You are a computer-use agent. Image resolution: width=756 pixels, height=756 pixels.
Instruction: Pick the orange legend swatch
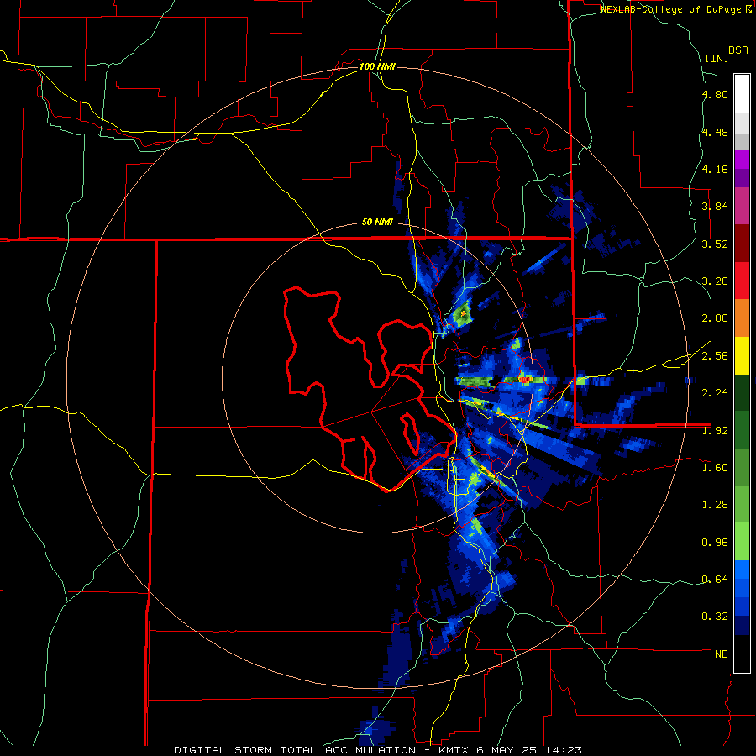tap(742, 318)
